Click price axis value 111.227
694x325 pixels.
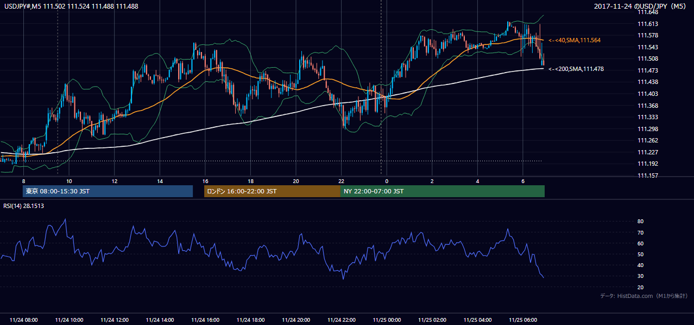[x=648, y=152]
